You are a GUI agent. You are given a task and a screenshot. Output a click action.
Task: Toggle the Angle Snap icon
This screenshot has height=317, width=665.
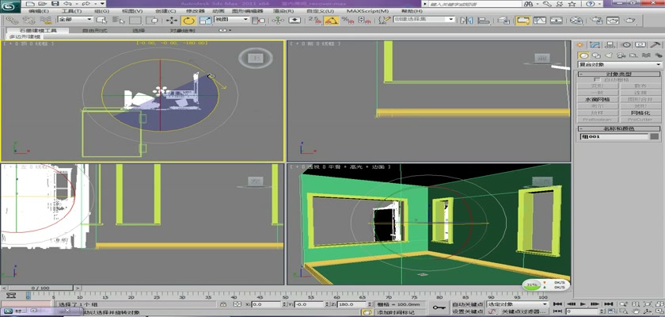[331, 20]
